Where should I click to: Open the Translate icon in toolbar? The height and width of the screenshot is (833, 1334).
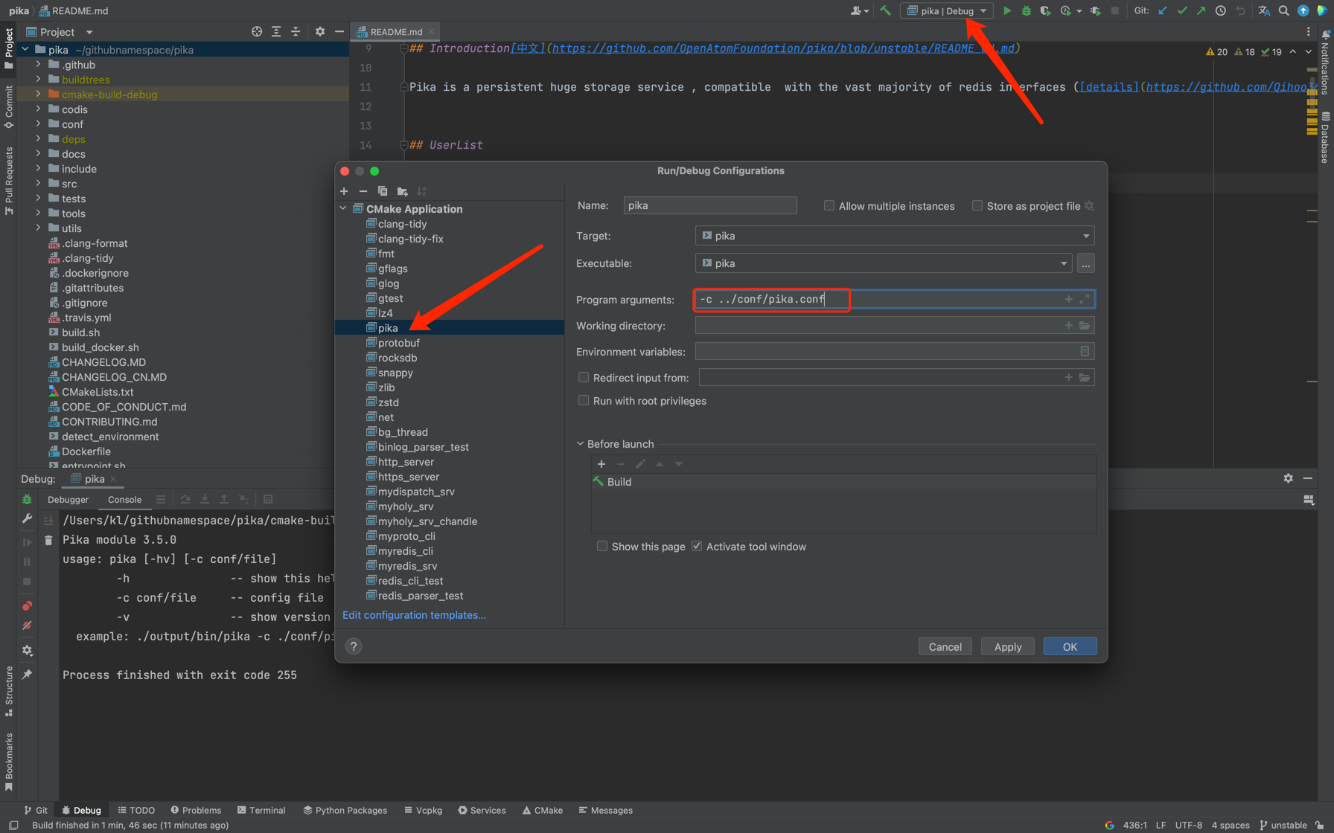point(1264,10)
